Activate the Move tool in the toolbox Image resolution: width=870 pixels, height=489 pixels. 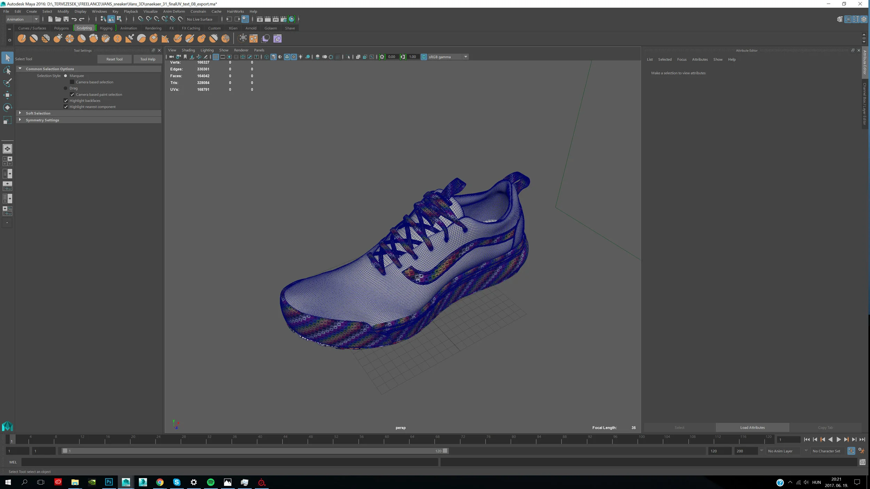7,95
